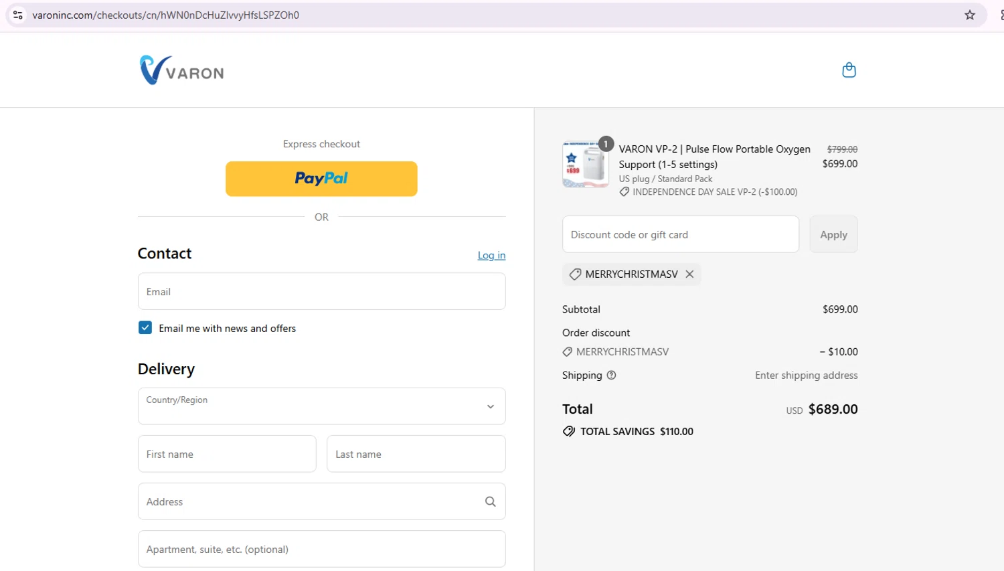This screenshot has height=571, width=1004.
Task: Click the Subtotal $699.00 value
Action: (840, 309)
